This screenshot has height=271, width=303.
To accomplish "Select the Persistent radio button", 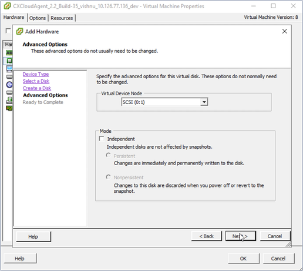I will (x=108, y=155).
